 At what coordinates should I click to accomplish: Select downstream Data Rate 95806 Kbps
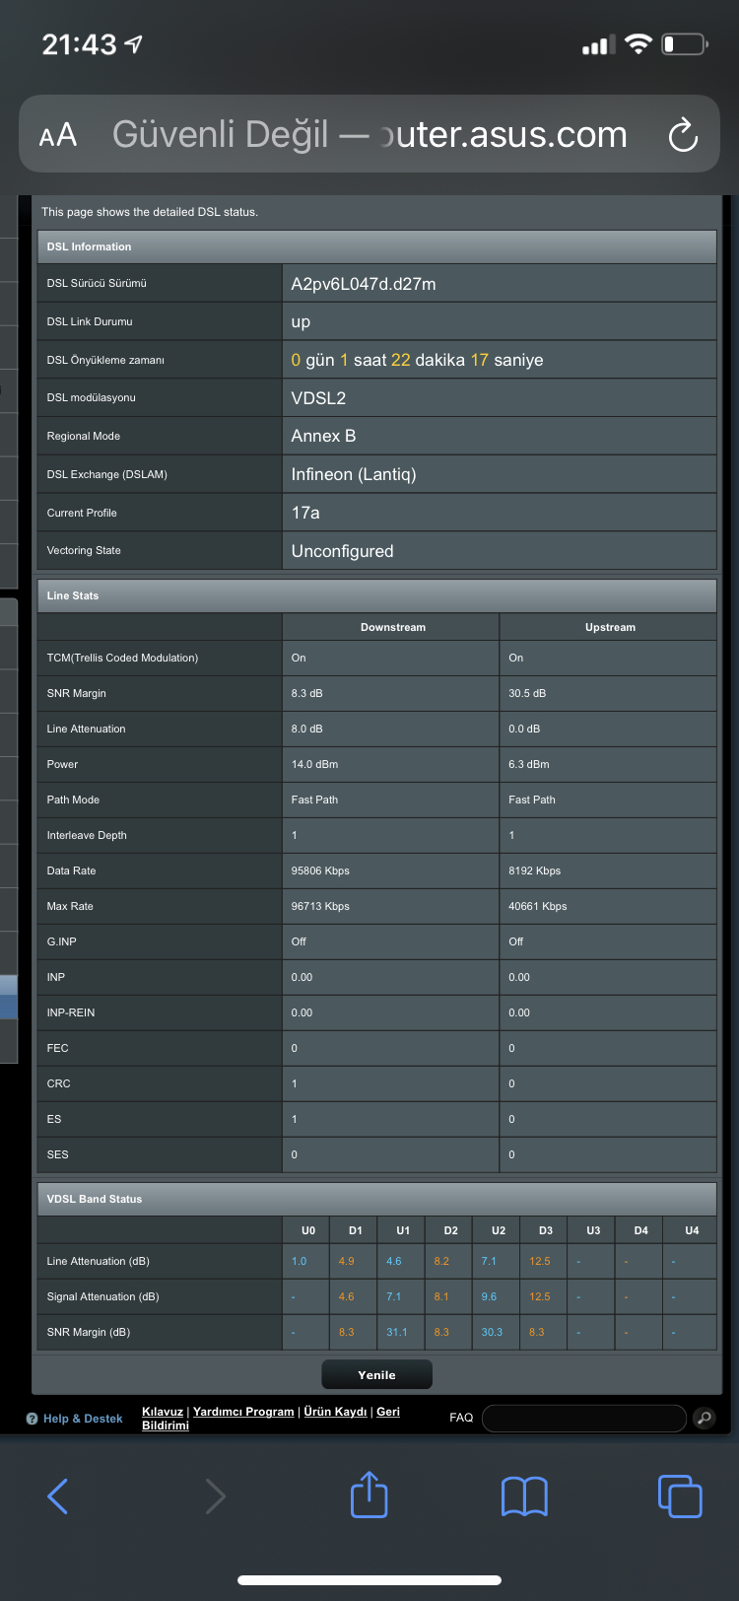point(320,870)
